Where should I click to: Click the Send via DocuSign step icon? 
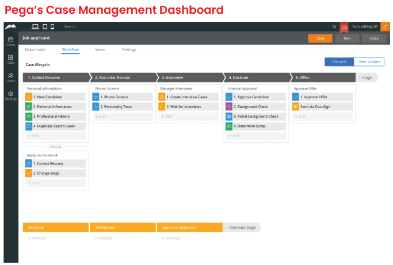(295, 107)
